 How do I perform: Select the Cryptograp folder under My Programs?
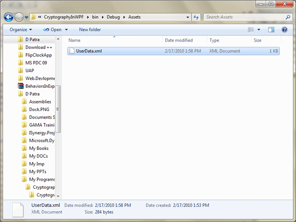click(44, 187)
